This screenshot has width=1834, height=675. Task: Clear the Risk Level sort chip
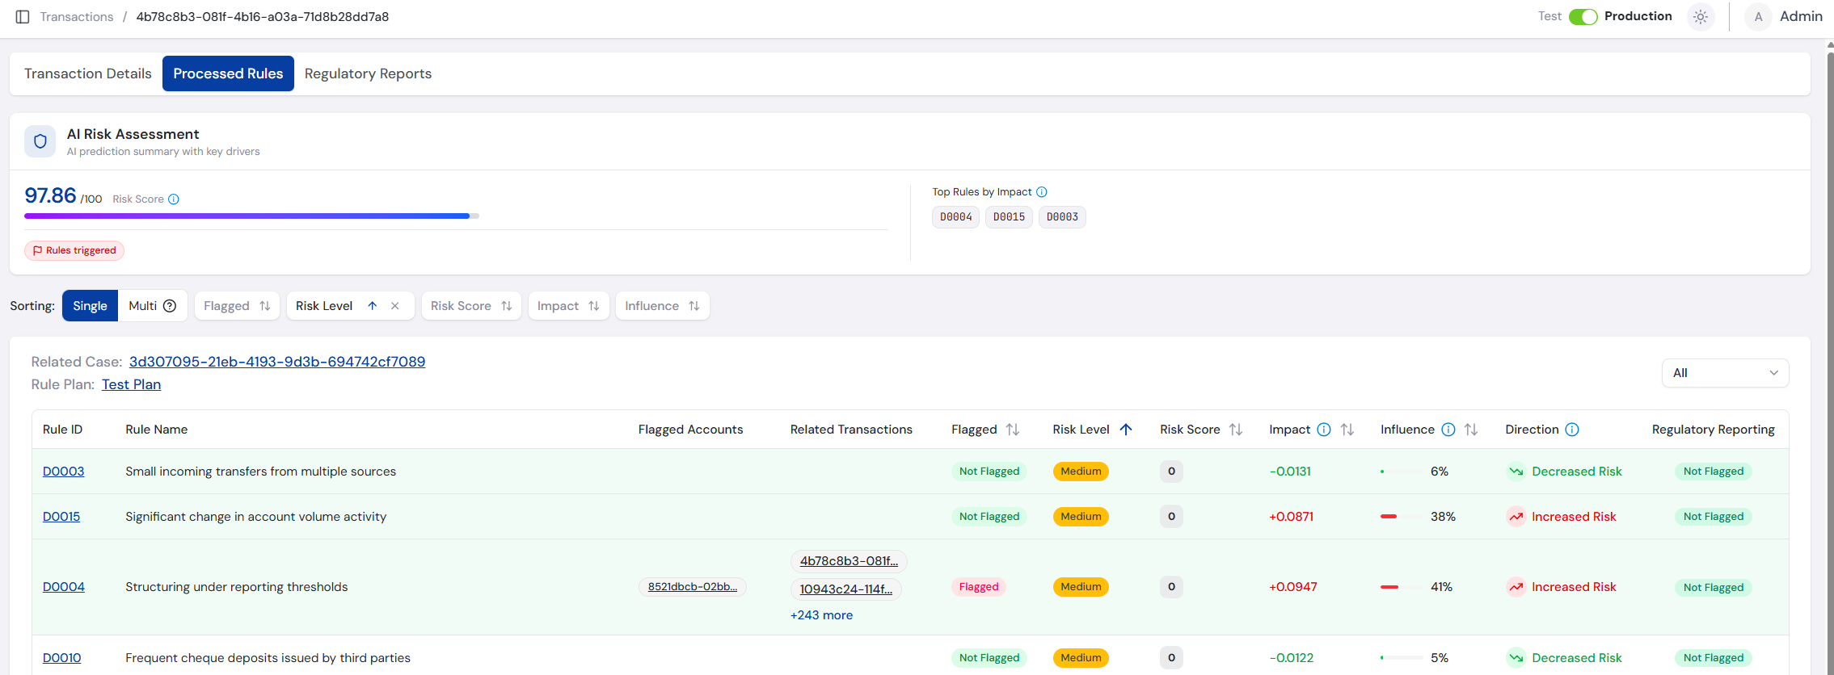(395, 306)
